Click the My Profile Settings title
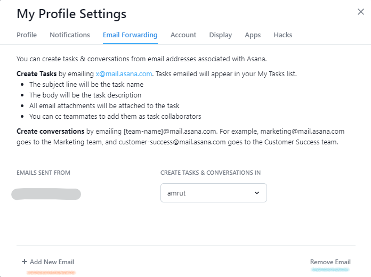Screen dimensions: 371x277 pos(71,14)
